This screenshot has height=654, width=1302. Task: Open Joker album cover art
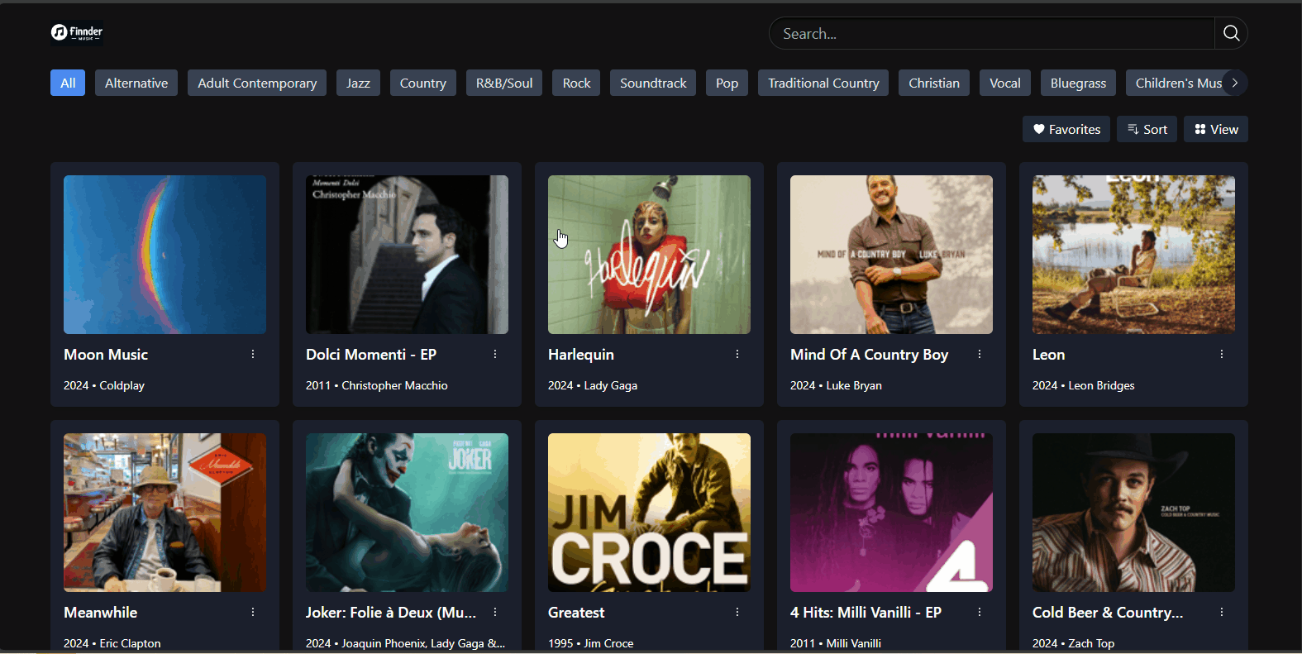click(407, 513)
